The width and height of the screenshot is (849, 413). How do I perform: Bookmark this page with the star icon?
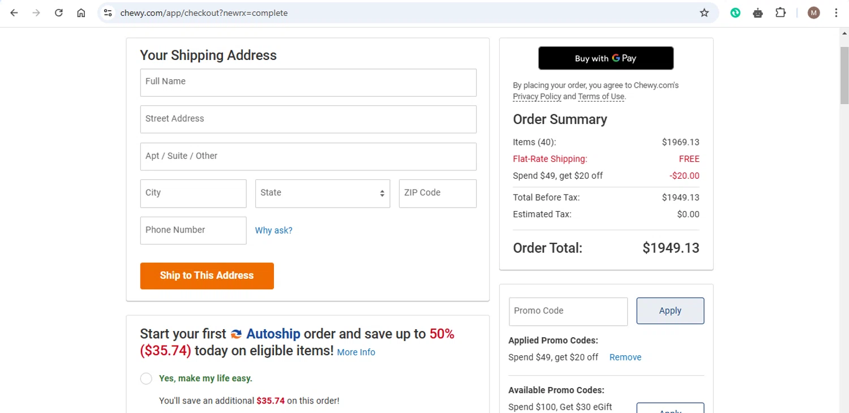[x=704, y=12]
